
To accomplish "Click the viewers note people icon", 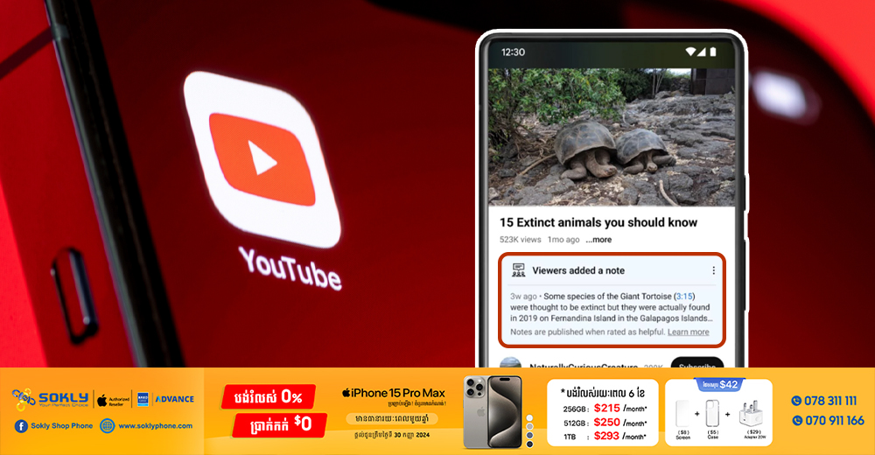I will point(518,270).
